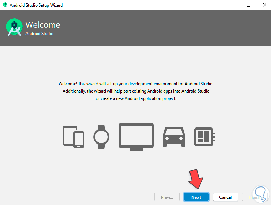This screenshot has width=271, height=205.
Task: Close the Setup Wizard window
Action: 264,5
